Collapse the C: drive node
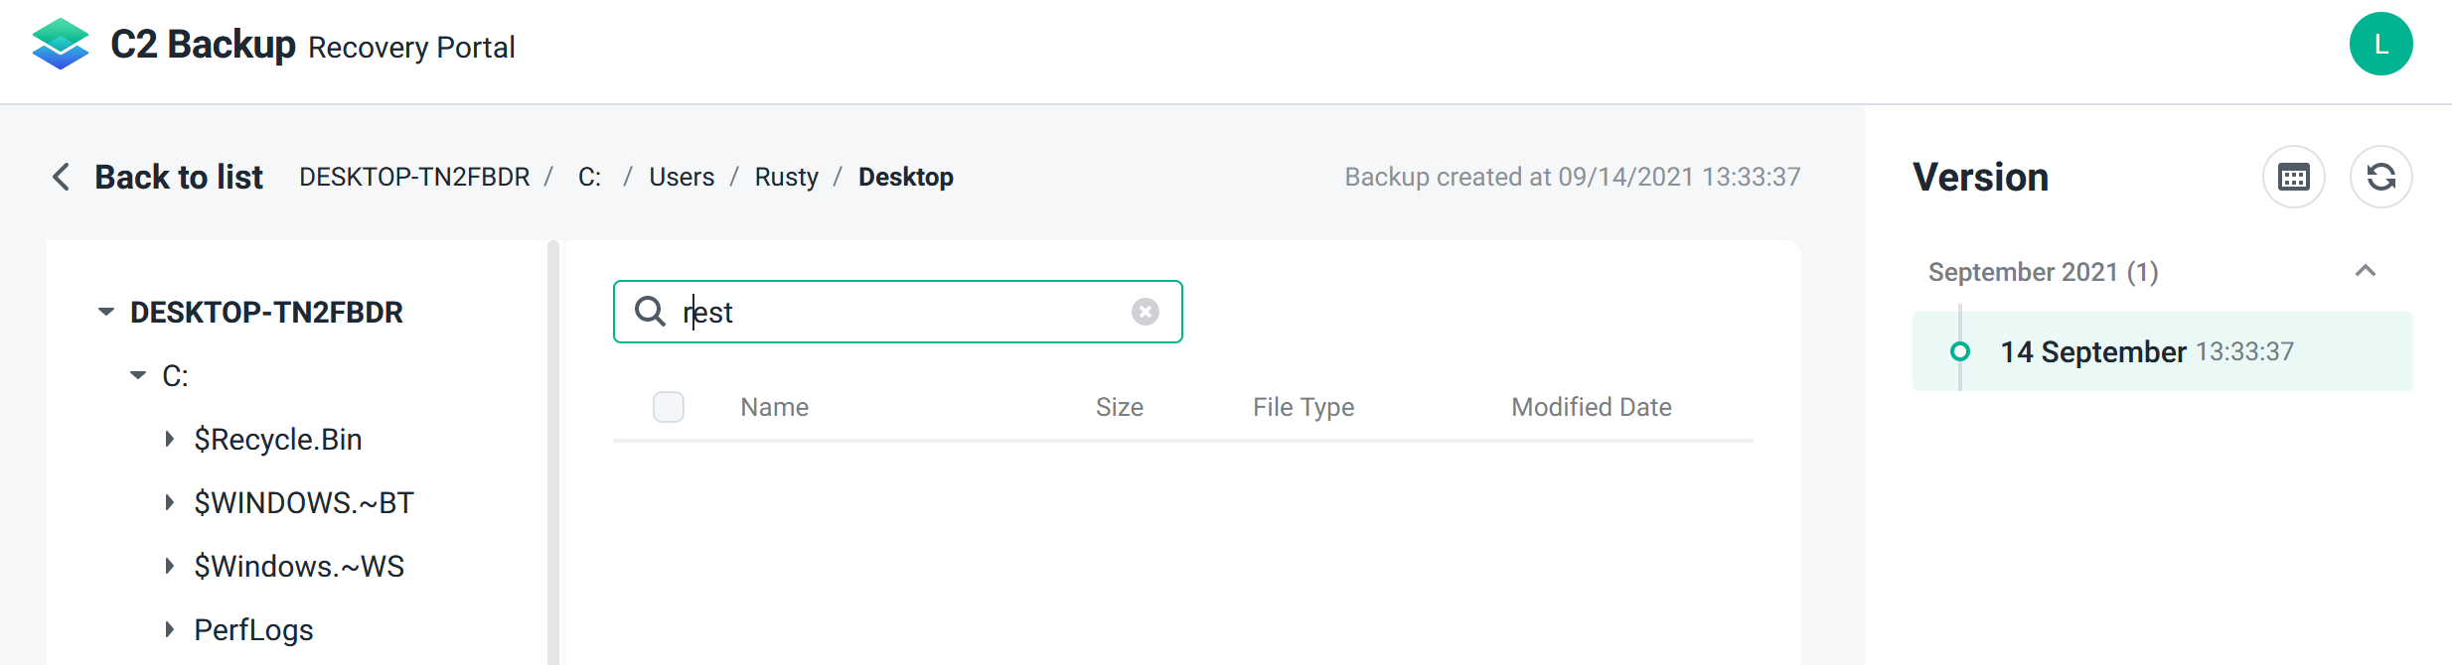Image resolution: width=2452 pixels, height=665 pixels. [138, 375]
